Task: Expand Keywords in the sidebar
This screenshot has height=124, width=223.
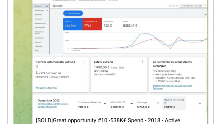Action: click(34, 42)
